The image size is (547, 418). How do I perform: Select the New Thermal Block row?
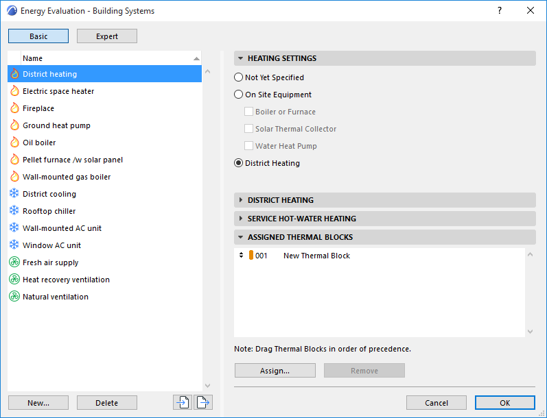pos(380,256)
